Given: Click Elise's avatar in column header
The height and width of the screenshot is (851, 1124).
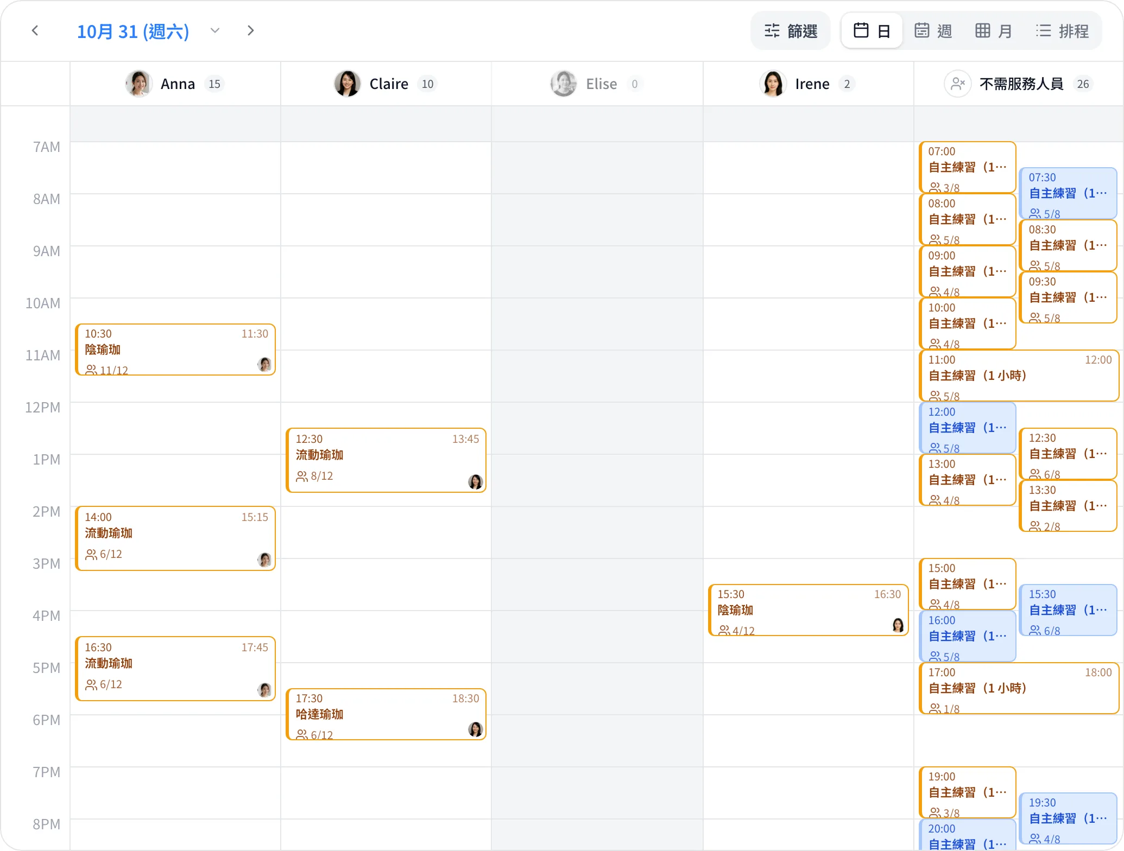Looking at the screenshot, I should pyautogui.click(x=564, y=84).
